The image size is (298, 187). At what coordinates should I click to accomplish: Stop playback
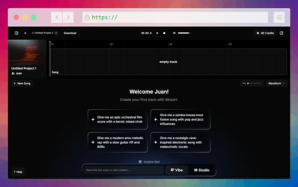pyautogui.click(x=164, y=33)
